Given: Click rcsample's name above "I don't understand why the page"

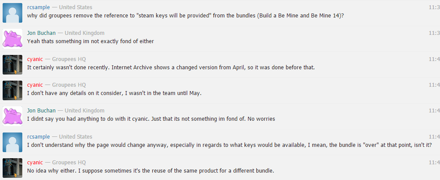Looking at the screenshot, I should pos(38,137).
